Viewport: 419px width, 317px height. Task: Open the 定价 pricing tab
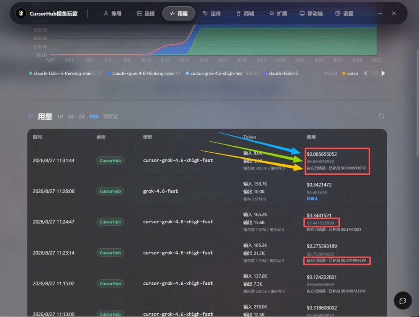pos(212,13)
